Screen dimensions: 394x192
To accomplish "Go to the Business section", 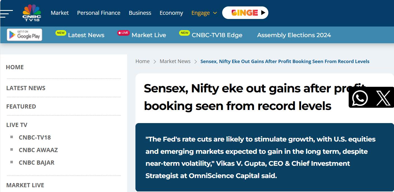I will coord(140,13).
